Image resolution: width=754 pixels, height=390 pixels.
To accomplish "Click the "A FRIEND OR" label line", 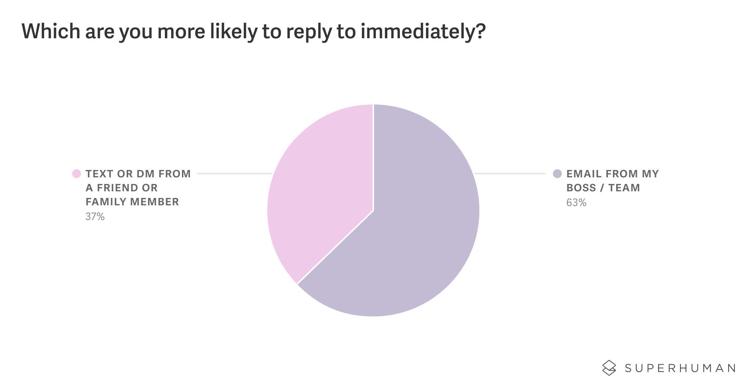I will tap(121, 188).
